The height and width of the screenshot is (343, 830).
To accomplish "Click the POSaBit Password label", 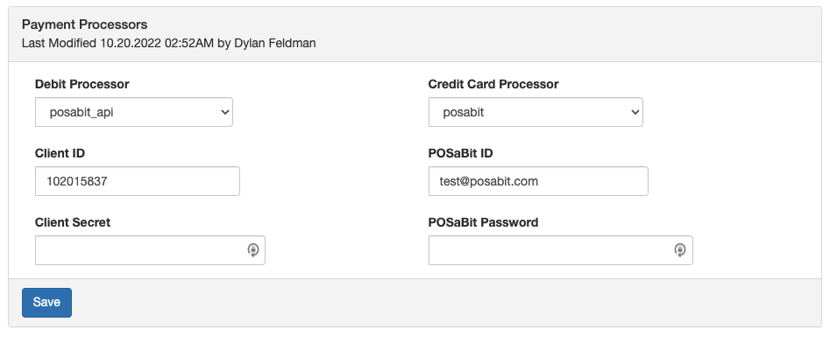I will [483, 222].
